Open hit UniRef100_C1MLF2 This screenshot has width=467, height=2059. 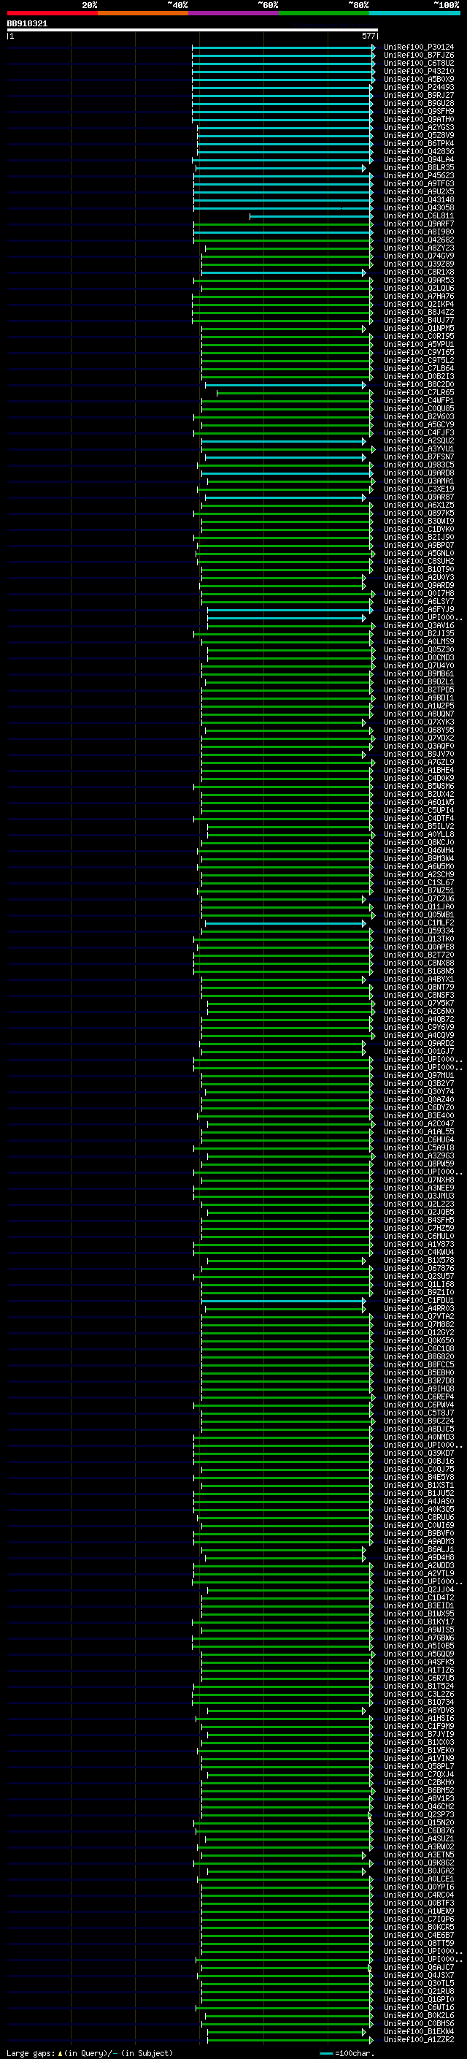click(x=419, y=923)
